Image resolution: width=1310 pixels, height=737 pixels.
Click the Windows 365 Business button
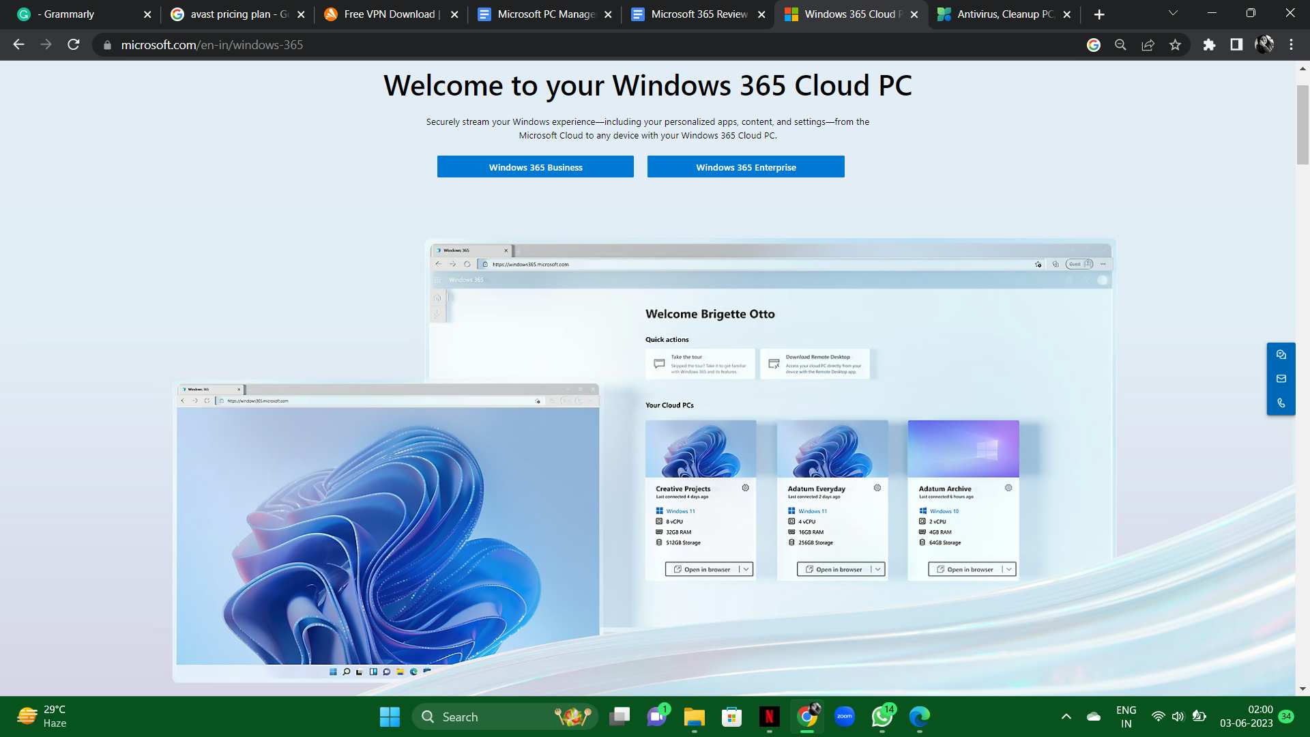point(536,167)
